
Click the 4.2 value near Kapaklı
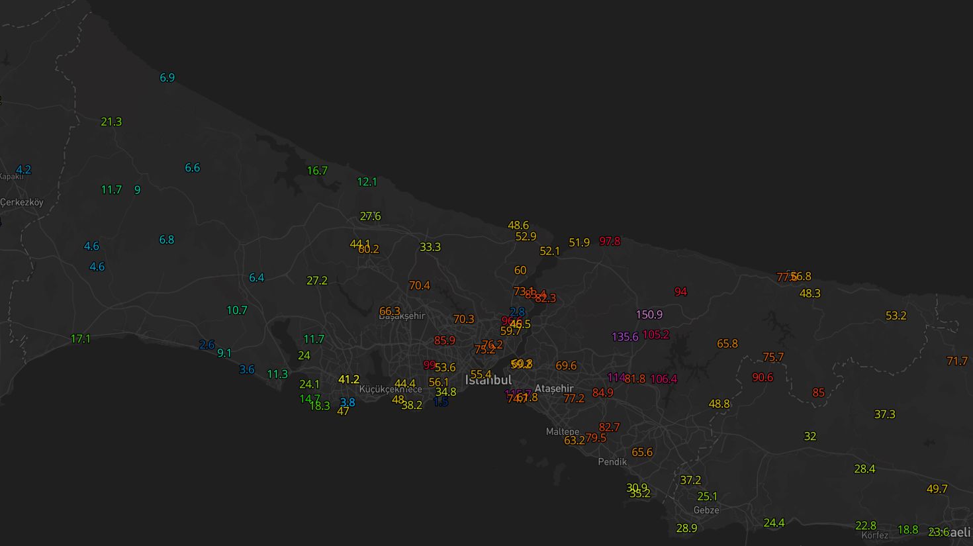coord(23,170)
